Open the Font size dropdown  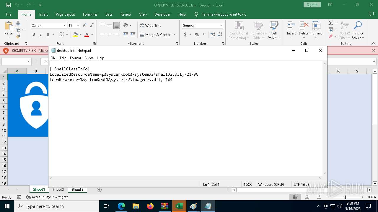coord(78,26)
